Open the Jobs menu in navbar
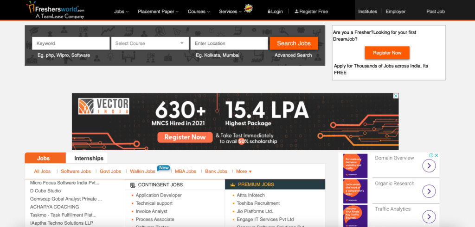Viewport: 475px width, 227px height. pyautogui.click(x=121, y=12)
